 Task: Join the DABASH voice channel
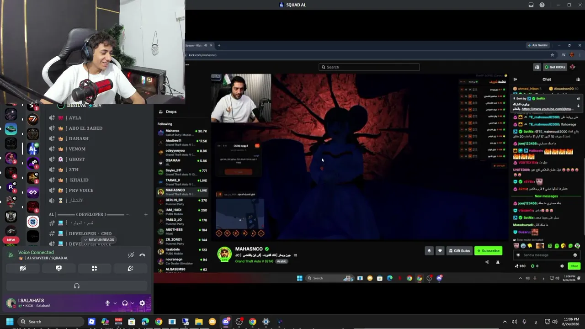pyautogui.click(x=98, y=138)
